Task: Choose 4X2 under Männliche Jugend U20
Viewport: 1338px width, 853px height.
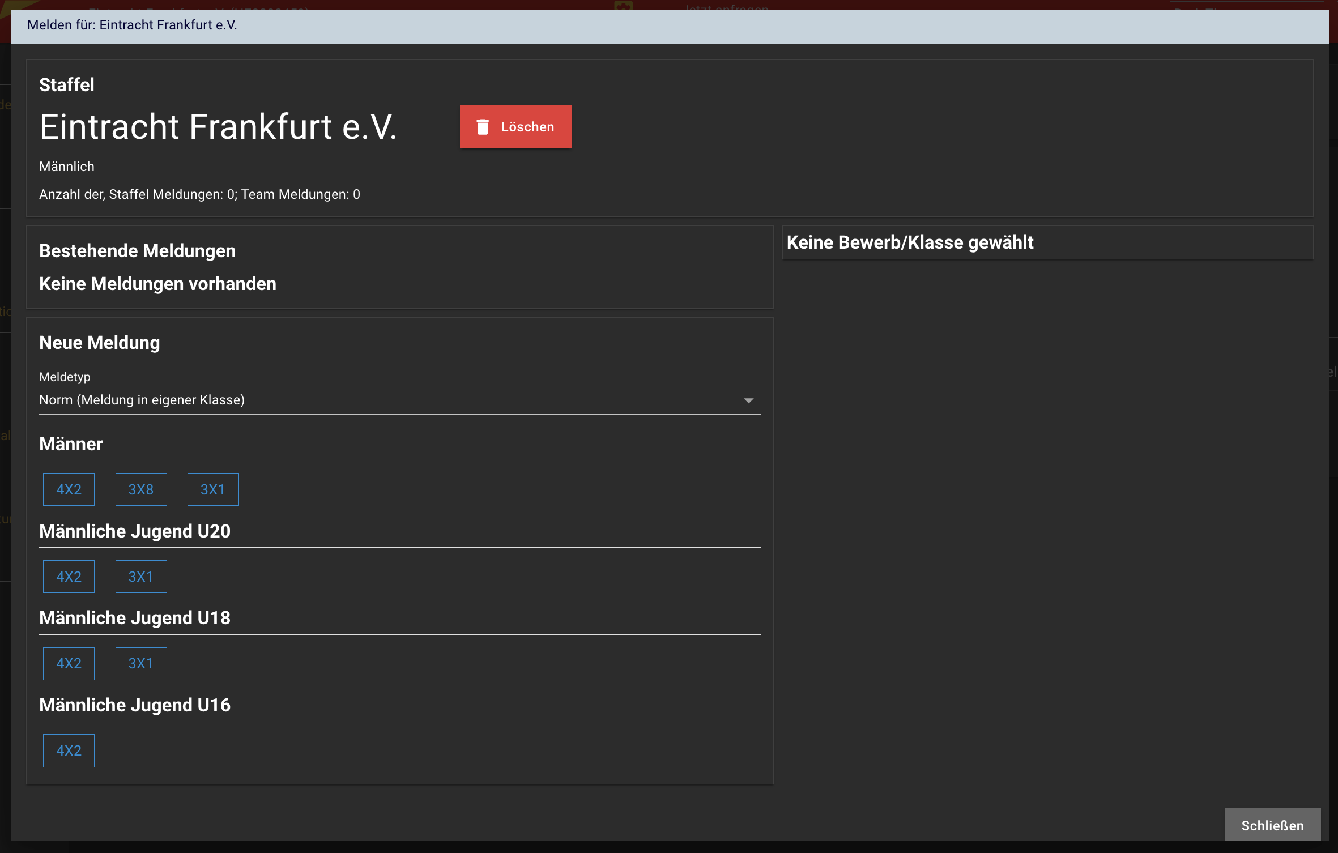Action: point(69,577)
